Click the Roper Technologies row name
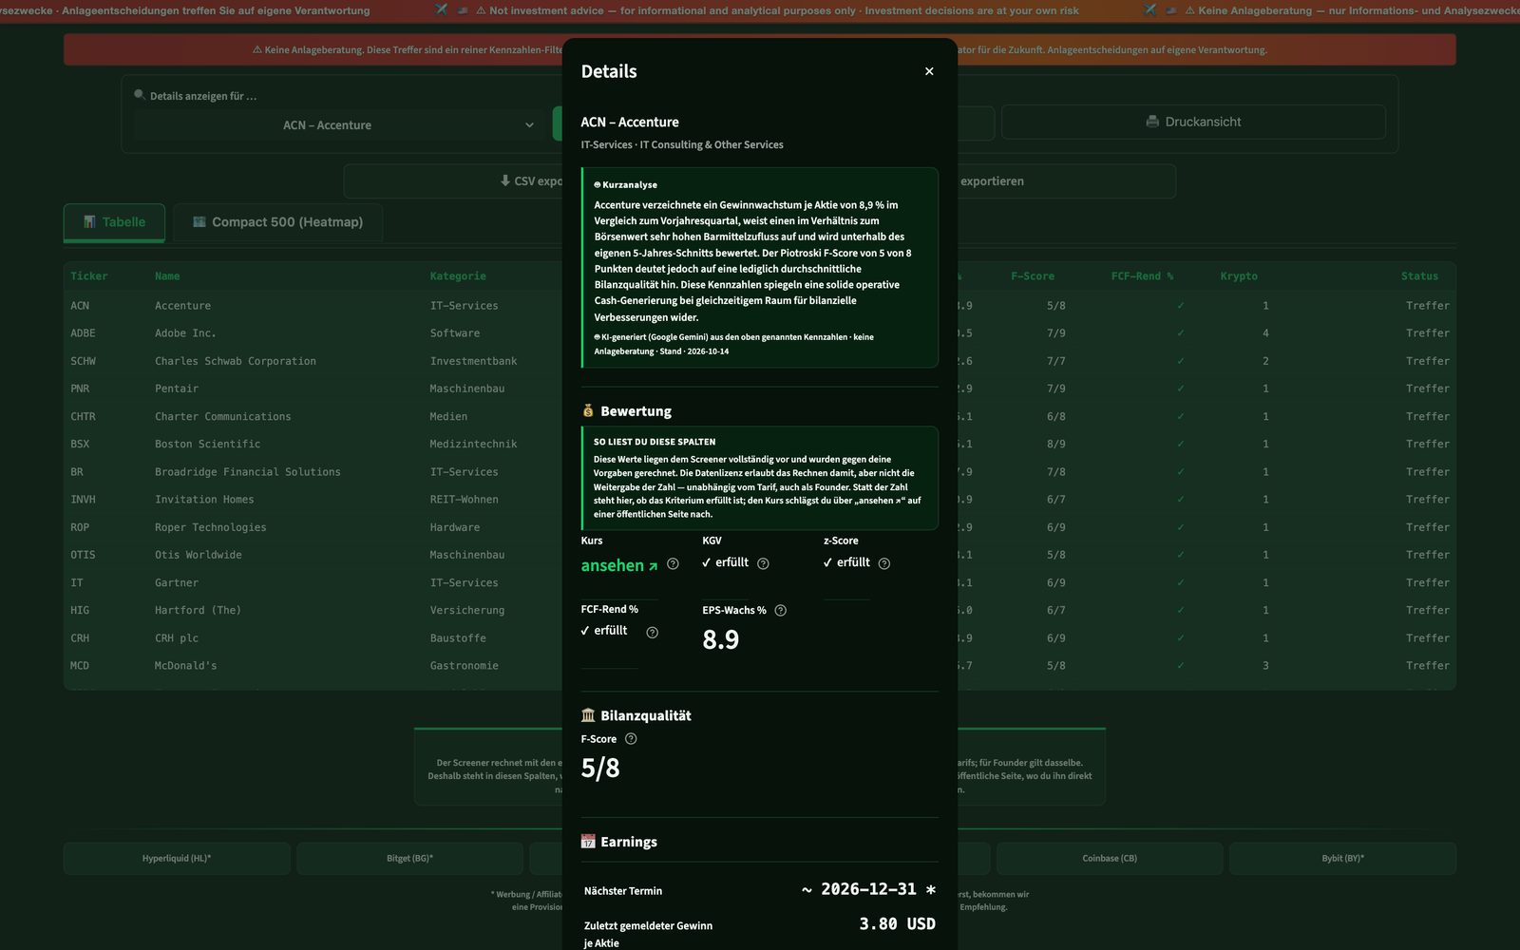1520x950 pixels. click(211, 527)
